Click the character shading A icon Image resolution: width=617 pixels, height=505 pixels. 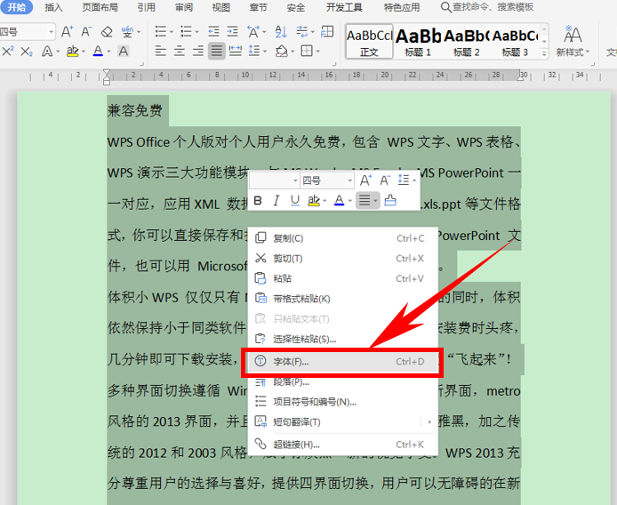point(124,52)
